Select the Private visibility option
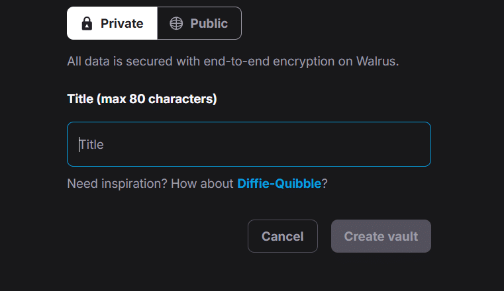 click(x=112, y=23)
